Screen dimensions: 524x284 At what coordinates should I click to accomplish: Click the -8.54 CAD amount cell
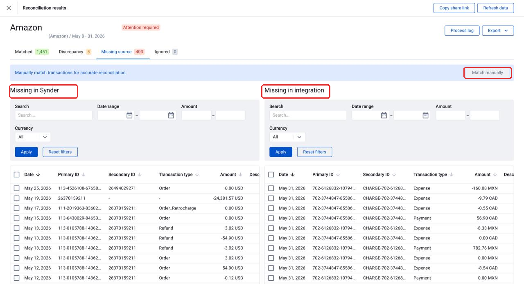pos(487,268)
